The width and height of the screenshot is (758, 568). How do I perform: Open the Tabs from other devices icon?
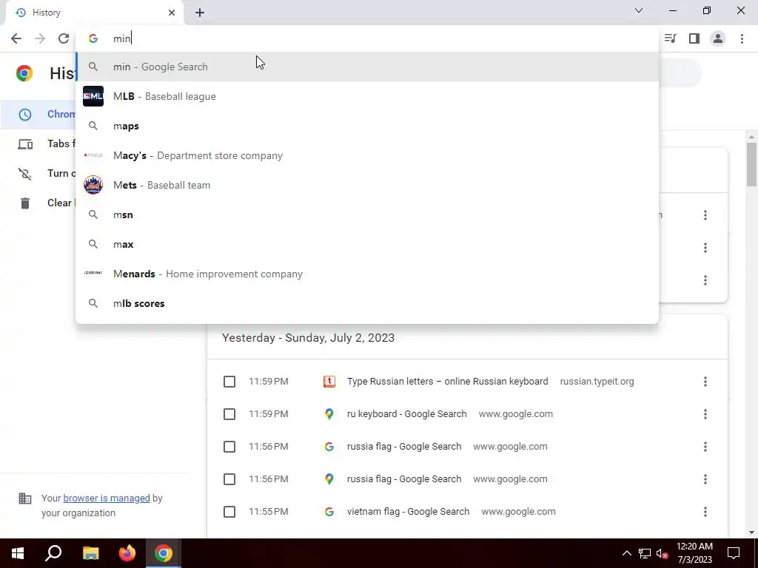point(25,144)
